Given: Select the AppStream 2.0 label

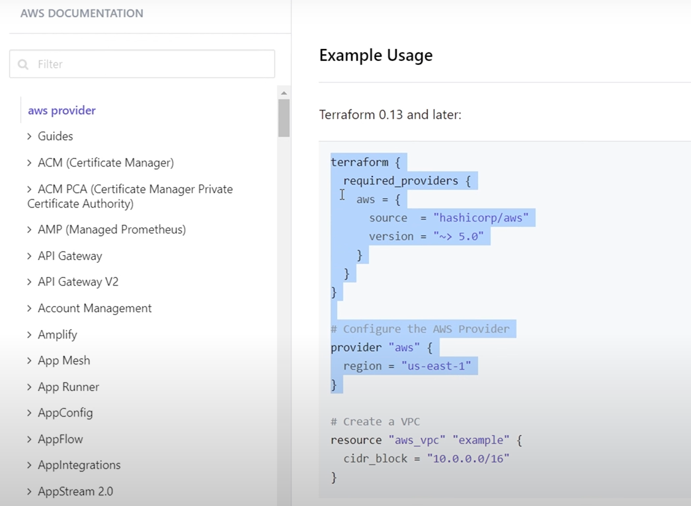Looking at the screenshot, I should click(76, 491).
